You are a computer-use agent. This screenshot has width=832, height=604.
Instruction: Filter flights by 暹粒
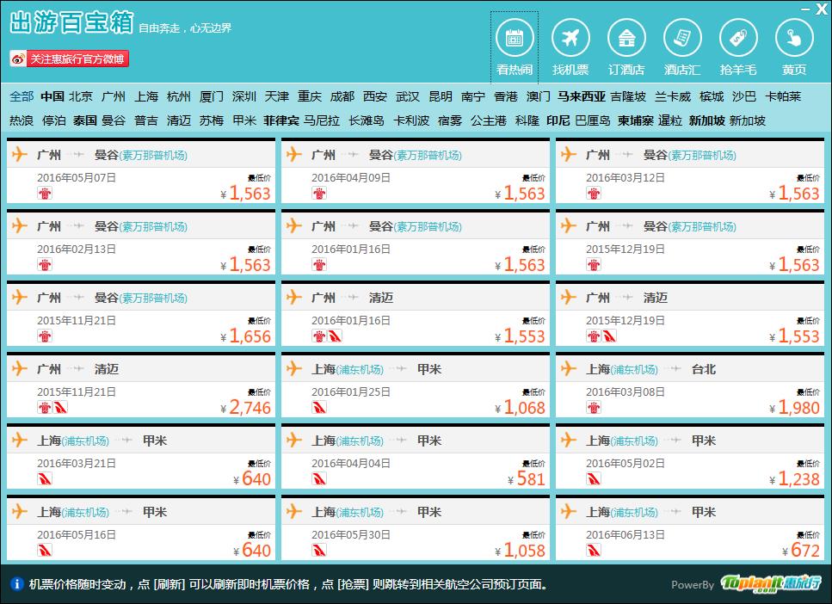click(x=670, y=120)
